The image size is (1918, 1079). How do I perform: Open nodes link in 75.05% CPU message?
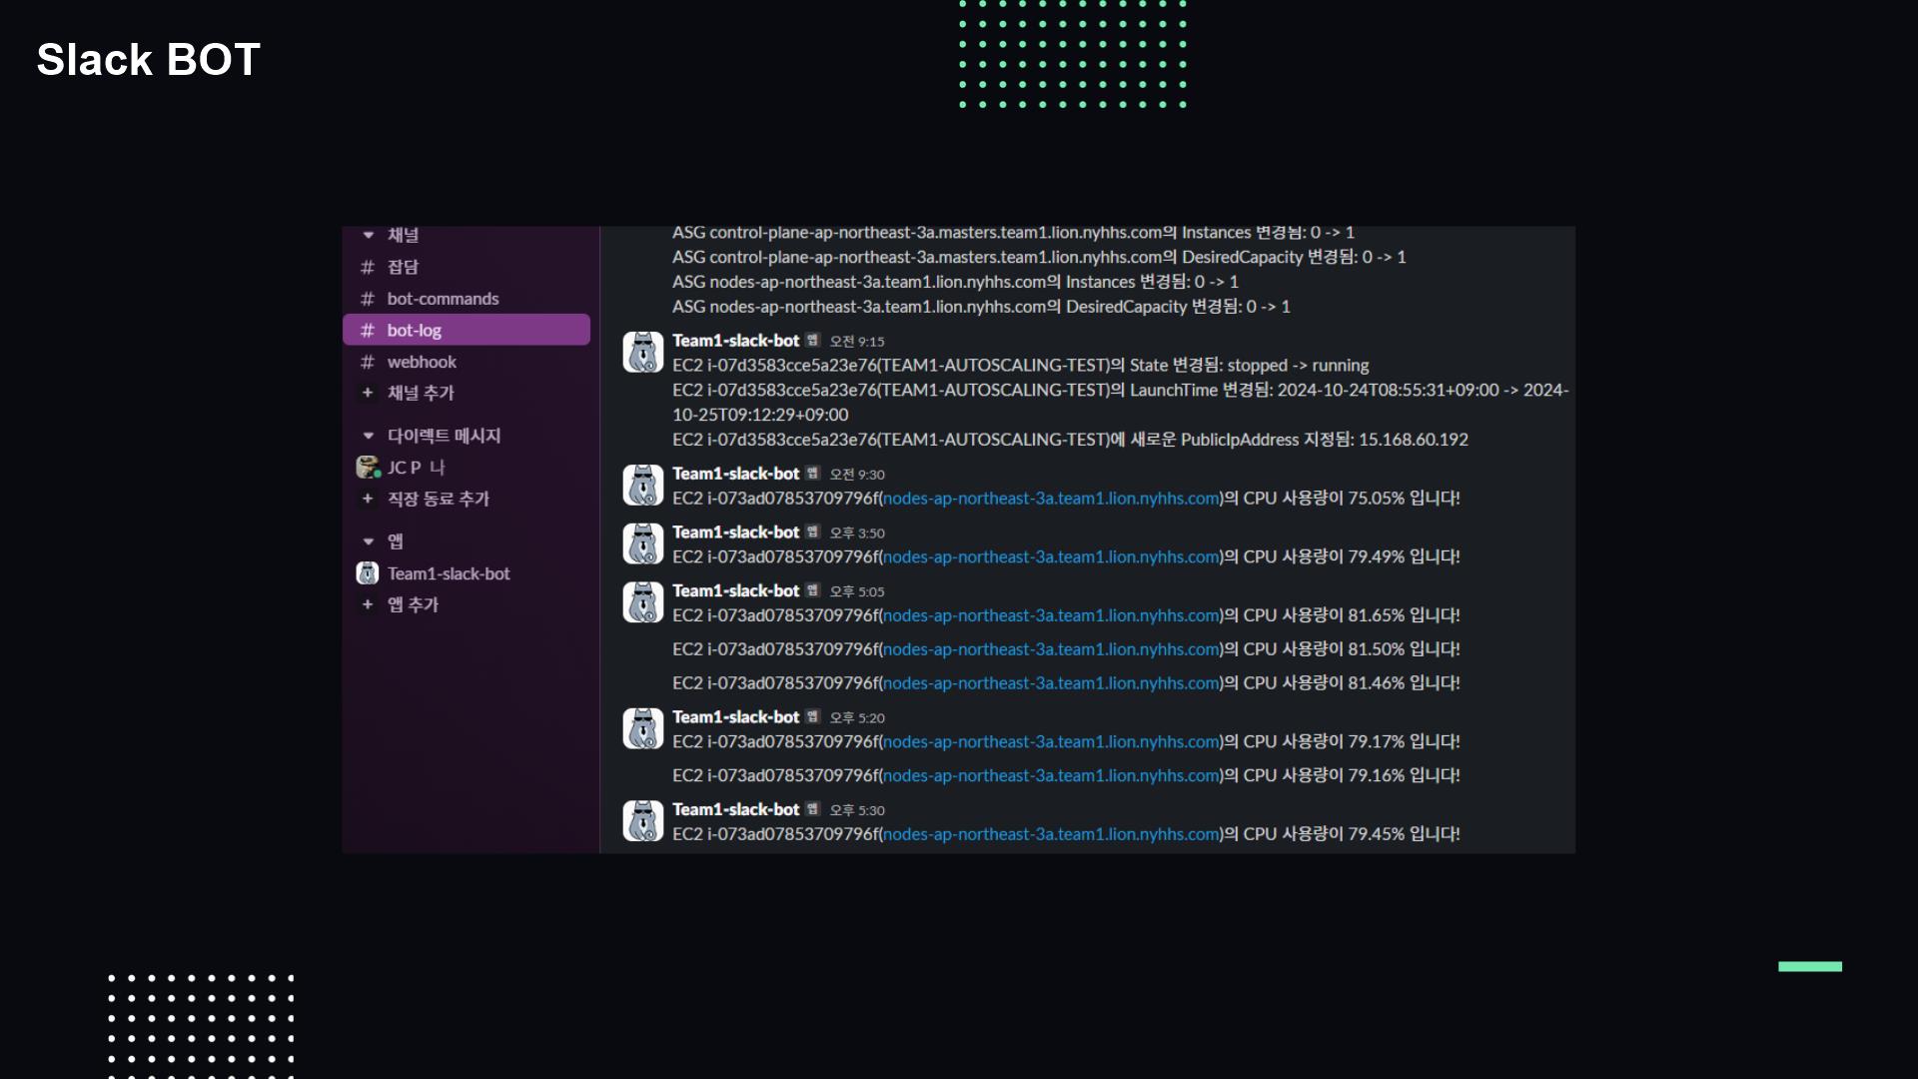pyautogui.click(x=1051, y=498)
